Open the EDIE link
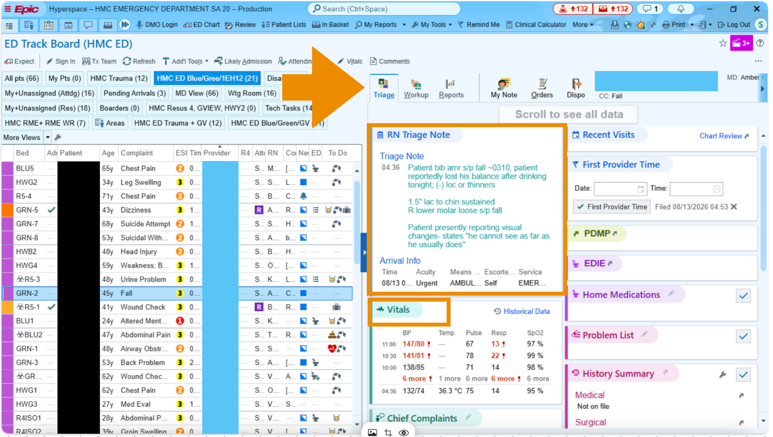 [x=595, y=263]
